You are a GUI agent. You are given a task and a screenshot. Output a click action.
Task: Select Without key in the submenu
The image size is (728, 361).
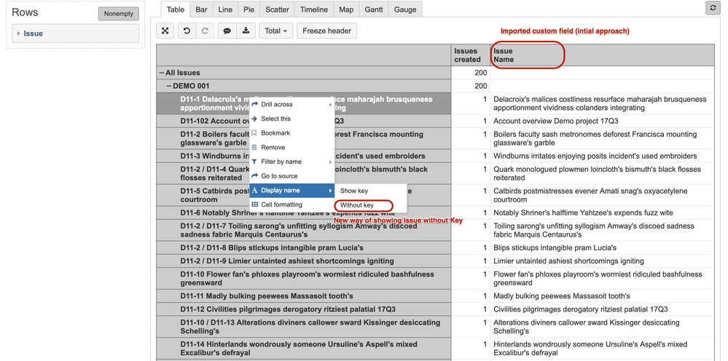[x=356, y=205]
